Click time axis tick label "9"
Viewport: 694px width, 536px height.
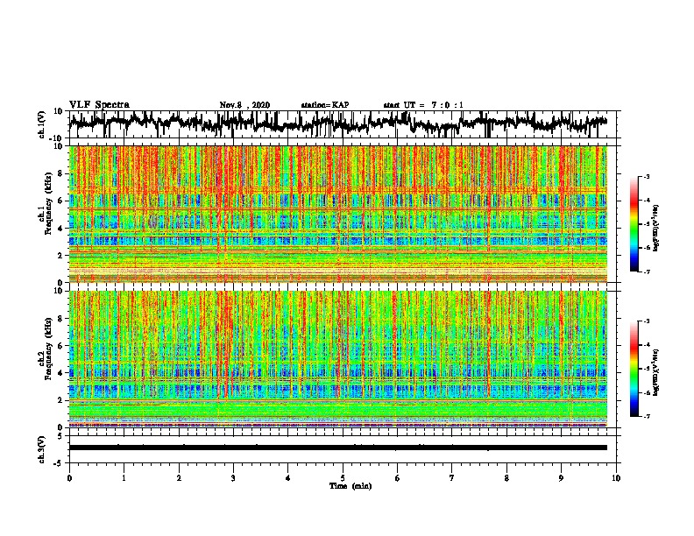[x=561, y=478]
